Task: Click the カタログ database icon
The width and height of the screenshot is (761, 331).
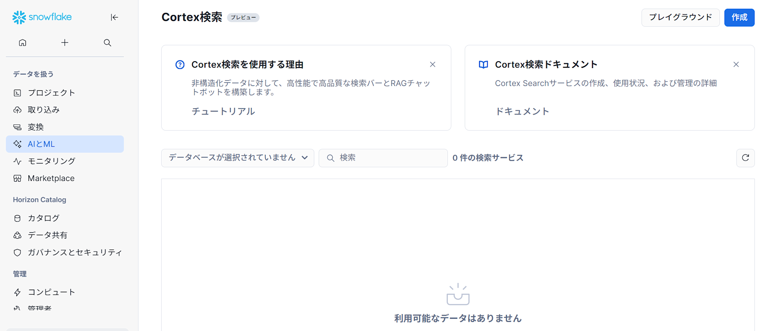Action: 17,218
